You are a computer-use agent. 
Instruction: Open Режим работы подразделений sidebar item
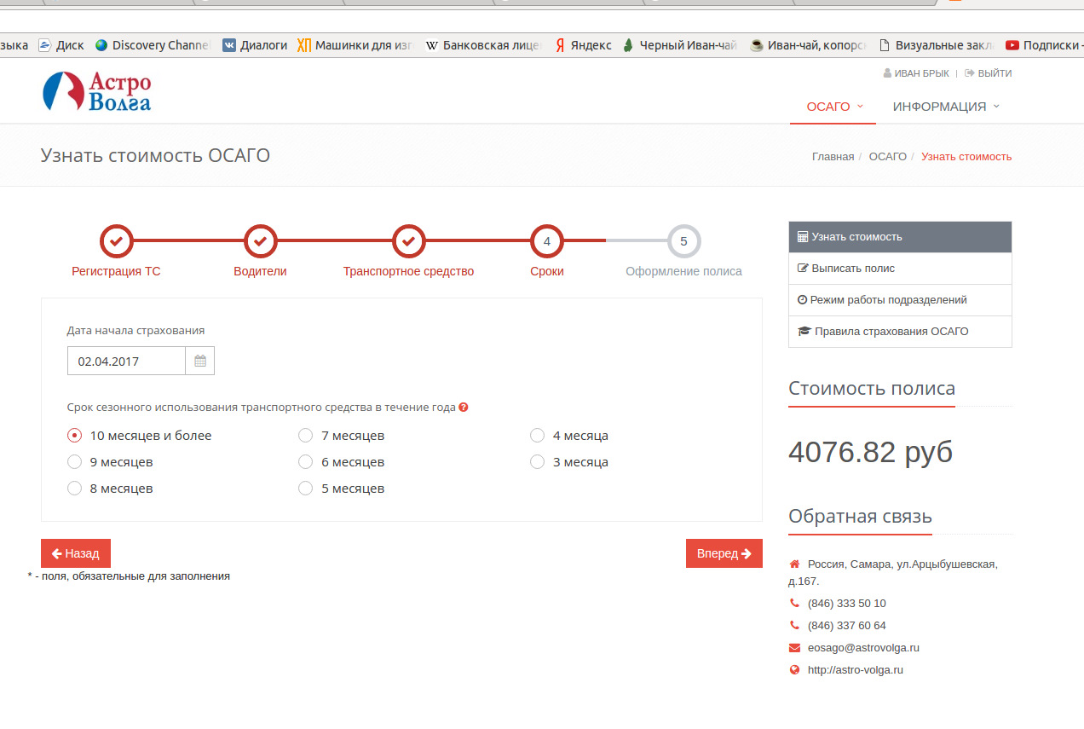coord(900,300)
